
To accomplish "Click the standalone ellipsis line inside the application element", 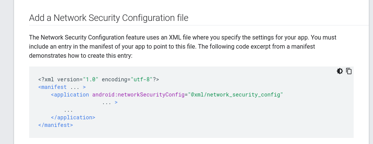I will tap(68, 111).
